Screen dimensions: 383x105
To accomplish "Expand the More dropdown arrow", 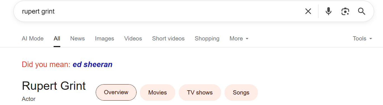I will click(247, 39).
